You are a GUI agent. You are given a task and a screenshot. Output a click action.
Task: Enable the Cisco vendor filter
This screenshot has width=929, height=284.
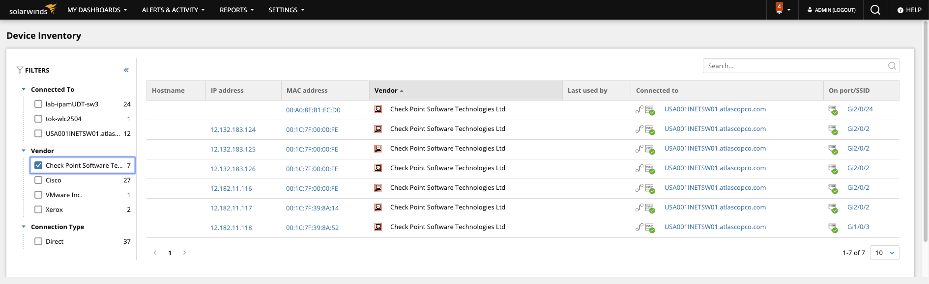38,180
